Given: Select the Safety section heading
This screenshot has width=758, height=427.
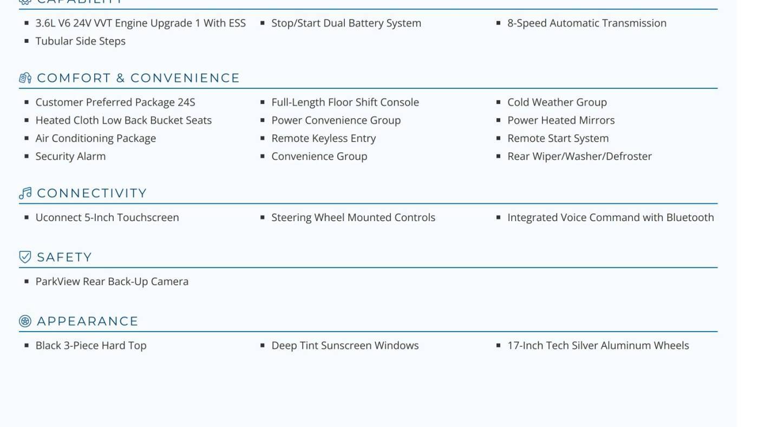Looking at the screenshot, I should pyautogui.click(x=64, y=257).
